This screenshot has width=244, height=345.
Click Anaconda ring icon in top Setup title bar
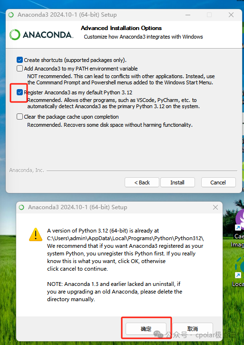tap(11, 15)
